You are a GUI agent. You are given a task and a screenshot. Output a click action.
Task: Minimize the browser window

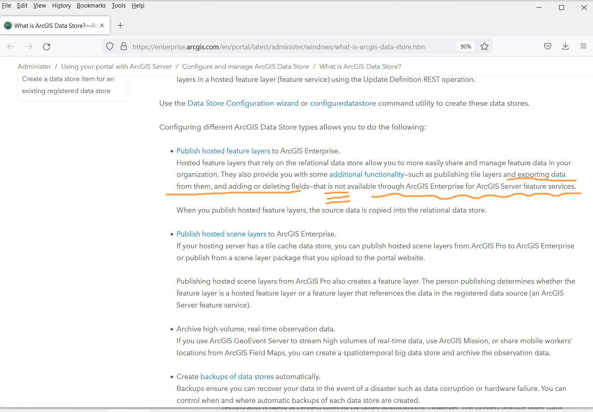(x=539, y=7)
